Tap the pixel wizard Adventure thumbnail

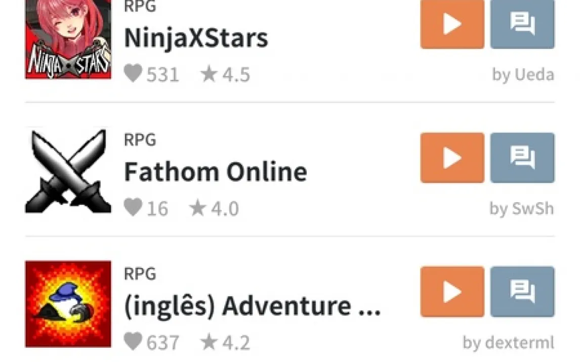[68, 304]
